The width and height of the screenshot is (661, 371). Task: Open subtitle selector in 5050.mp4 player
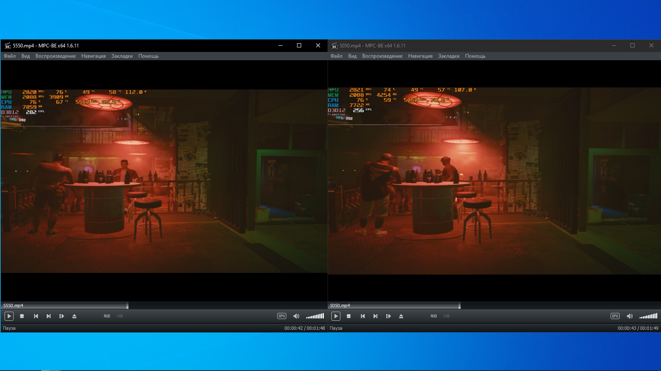[x=447, y=316]
